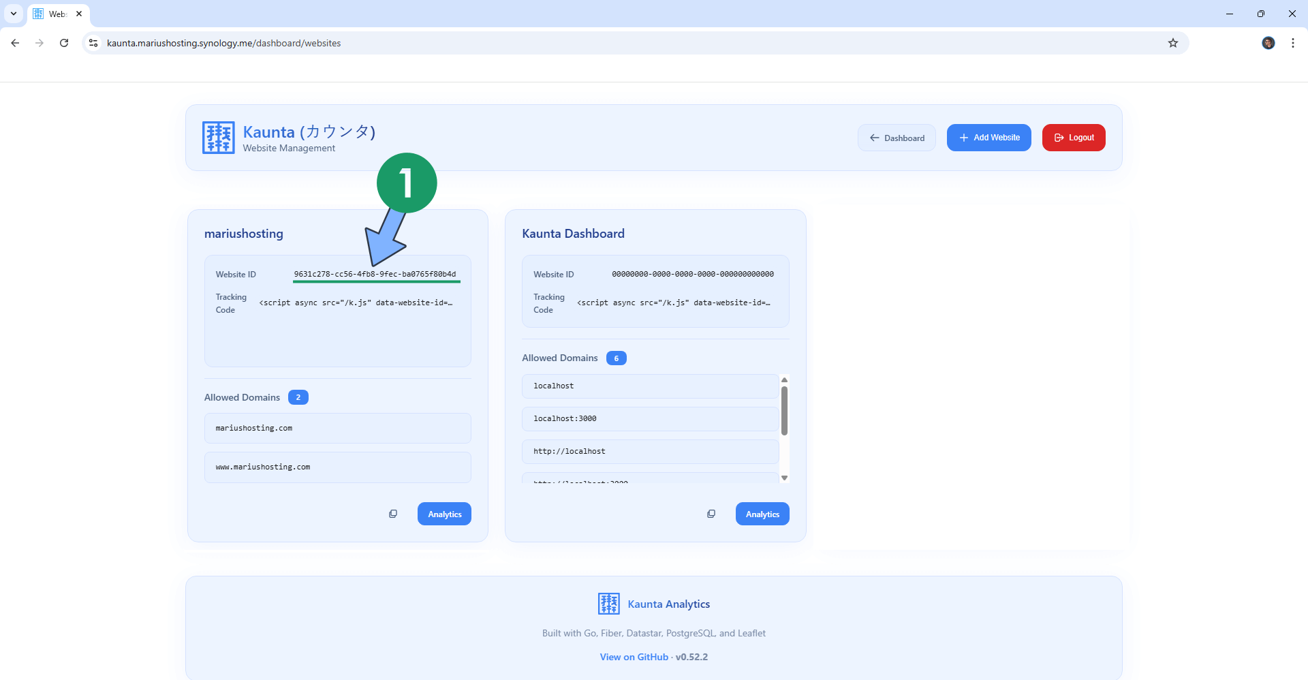The width and height of the screenshot is (1308, 680).
Task: Click the copy icon on the Kaunta Dashboard card
Action: pos(711,514)
